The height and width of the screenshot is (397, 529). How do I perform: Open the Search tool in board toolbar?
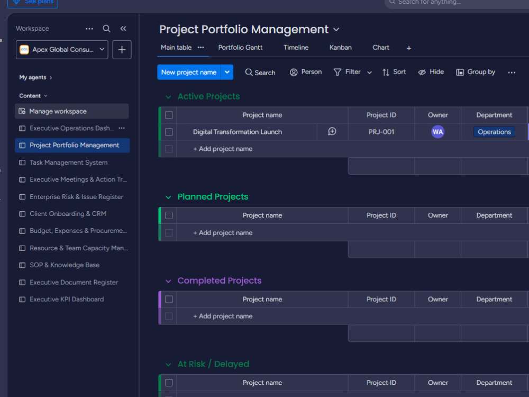[260, 72]
